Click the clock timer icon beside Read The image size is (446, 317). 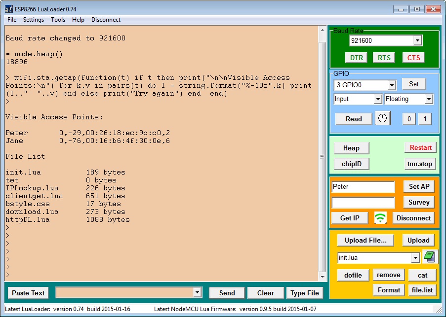click(382, 118)
